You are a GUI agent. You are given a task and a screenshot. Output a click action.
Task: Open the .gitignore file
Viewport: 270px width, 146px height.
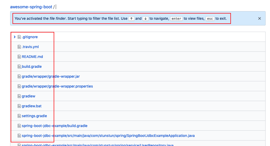pyautogui.click(x=30, y=37)
